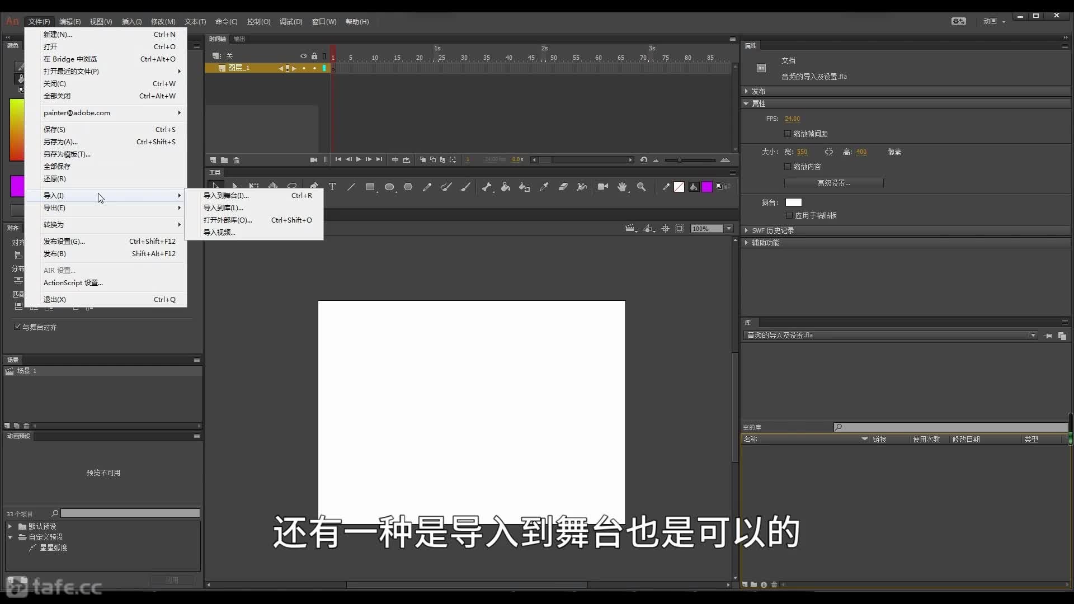Image resolution: width=1074 pixels, height=604 pixels.
Task: Open new library panel icon
Action: 1062,336
